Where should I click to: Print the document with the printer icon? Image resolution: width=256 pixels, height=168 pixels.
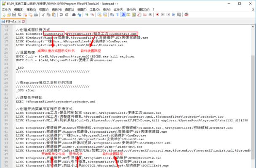click(36, 15)
